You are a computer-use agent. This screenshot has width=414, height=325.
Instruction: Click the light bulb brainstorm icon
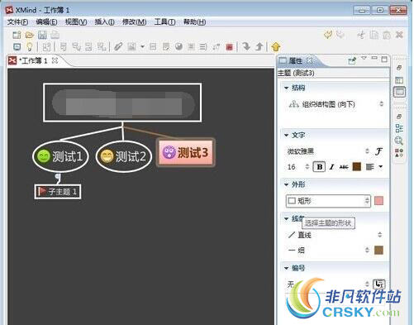[30, 47]
